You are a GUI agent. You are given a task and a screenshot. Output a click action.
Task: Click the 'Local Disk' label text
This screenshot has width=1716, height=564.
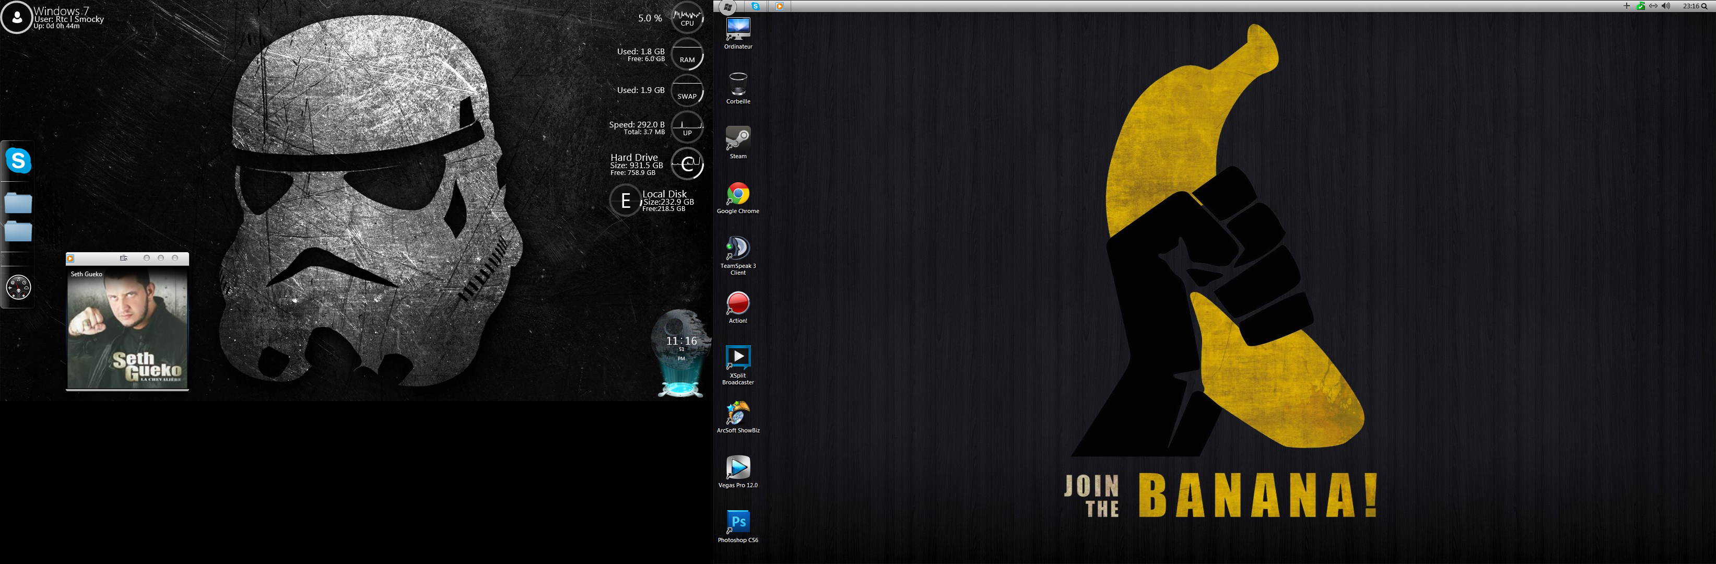pyautogui.click(x=665, y=194)
